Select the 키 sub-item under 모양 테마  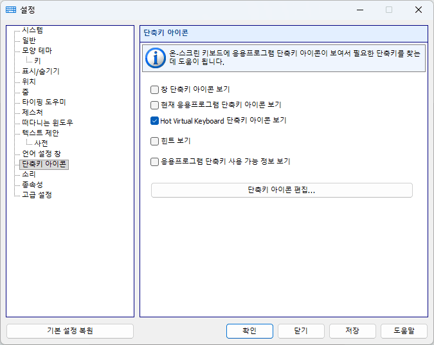click(x=37, y=61)
